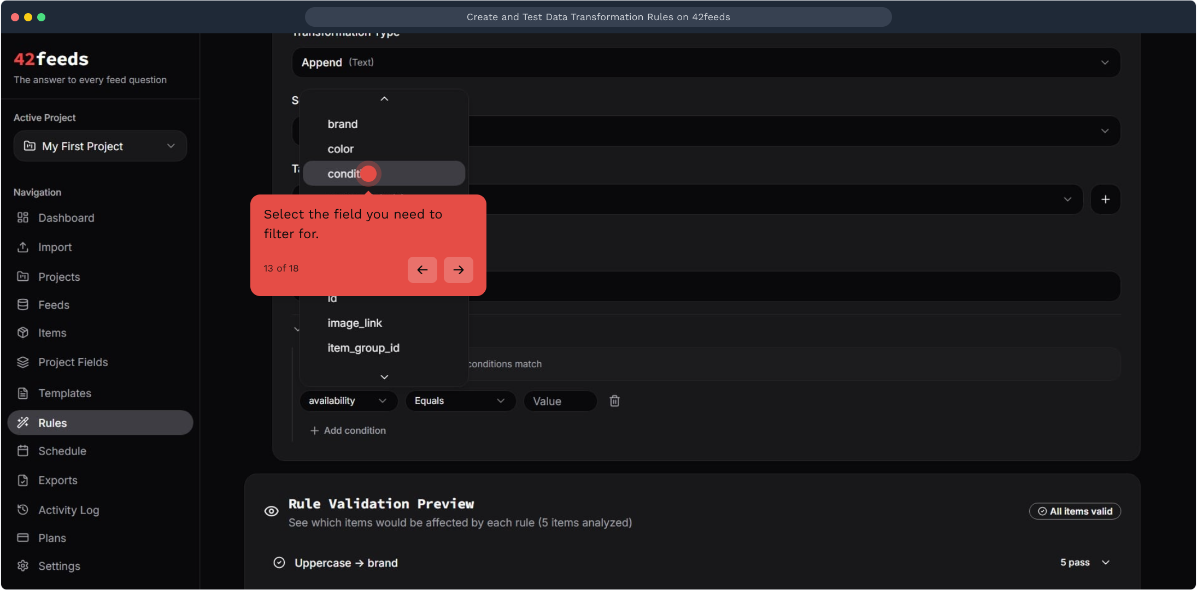Open the Append transformation type dropdown
Viewport: 1197px width, 590px height.
[705, 62]
